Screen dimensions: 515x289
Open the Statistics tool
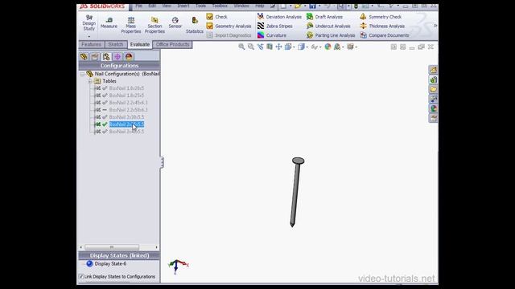click(x=195, y=25)
